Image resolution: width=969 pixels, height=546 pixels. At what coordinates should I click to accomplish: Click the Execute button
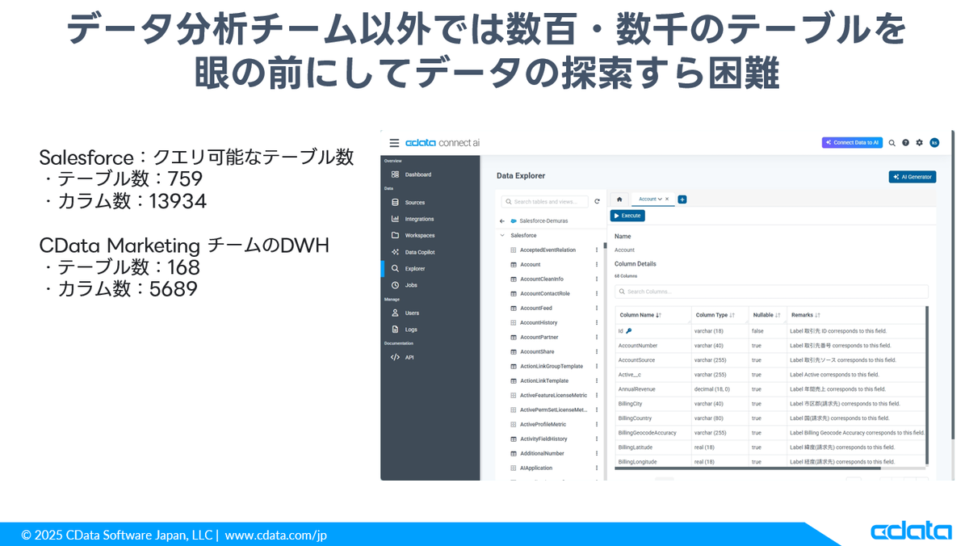tap(627, 216)
